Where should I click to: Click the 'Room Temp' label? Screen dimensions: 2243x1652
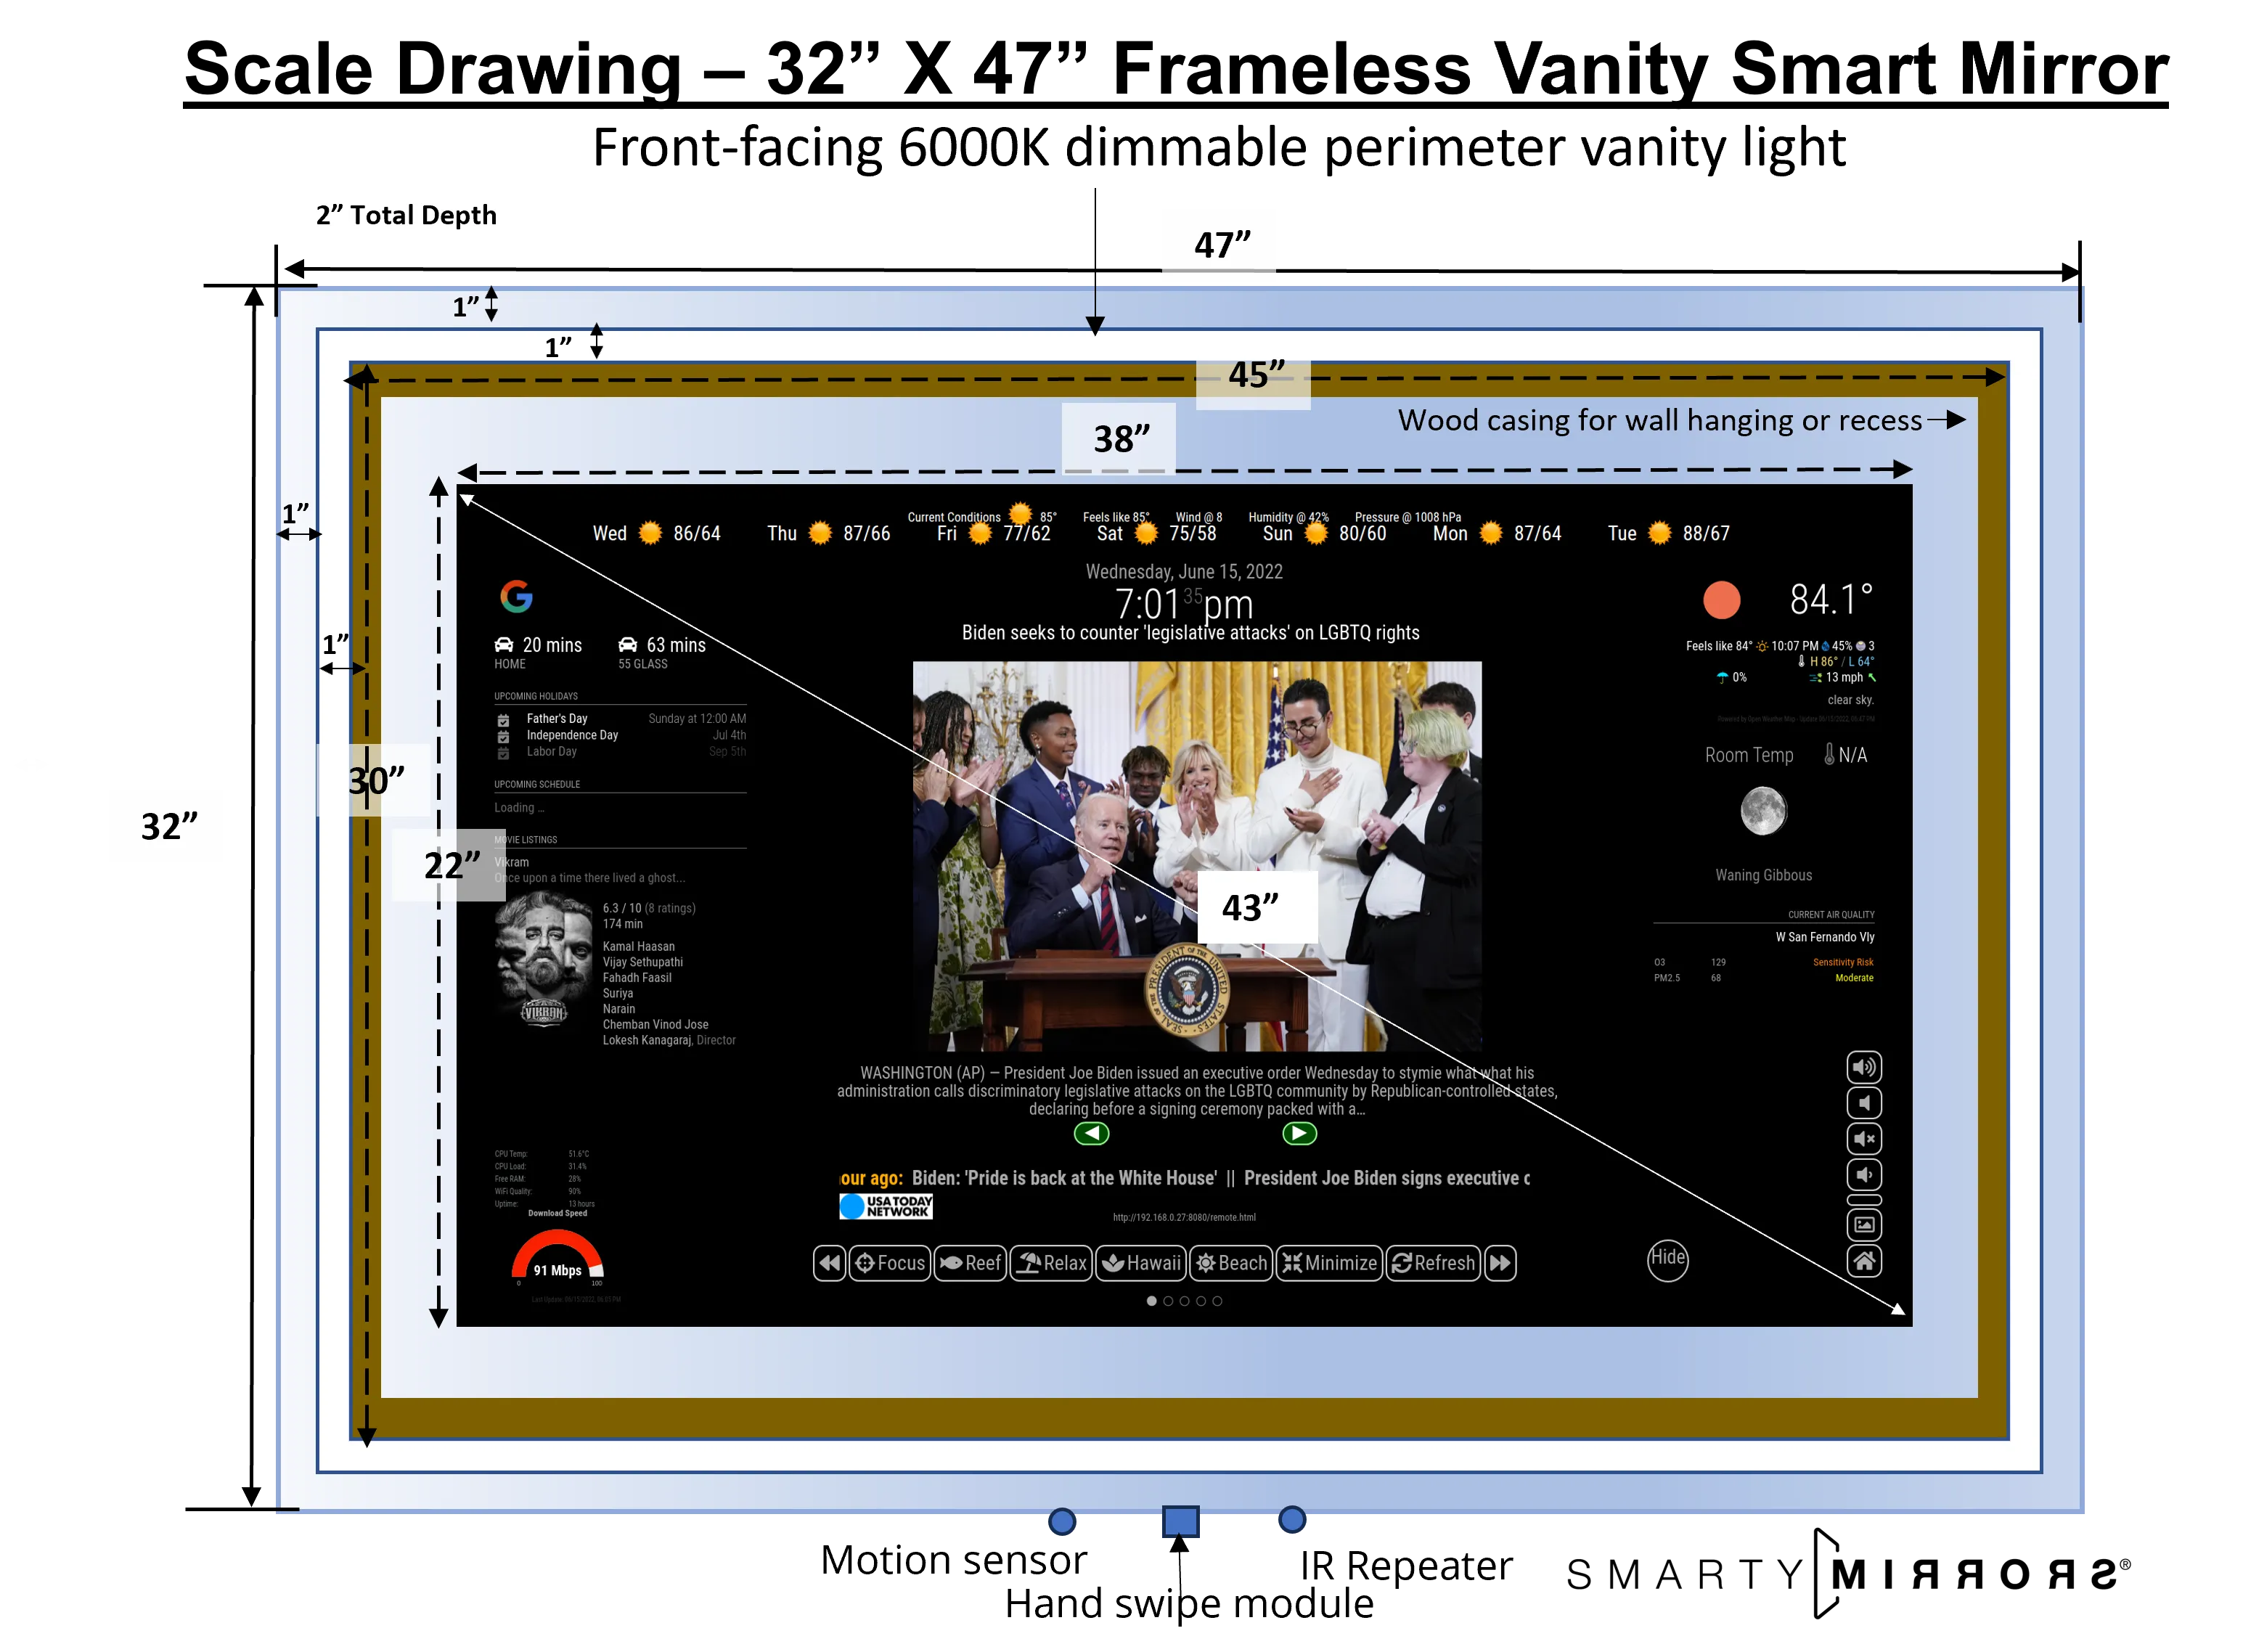1749,755
